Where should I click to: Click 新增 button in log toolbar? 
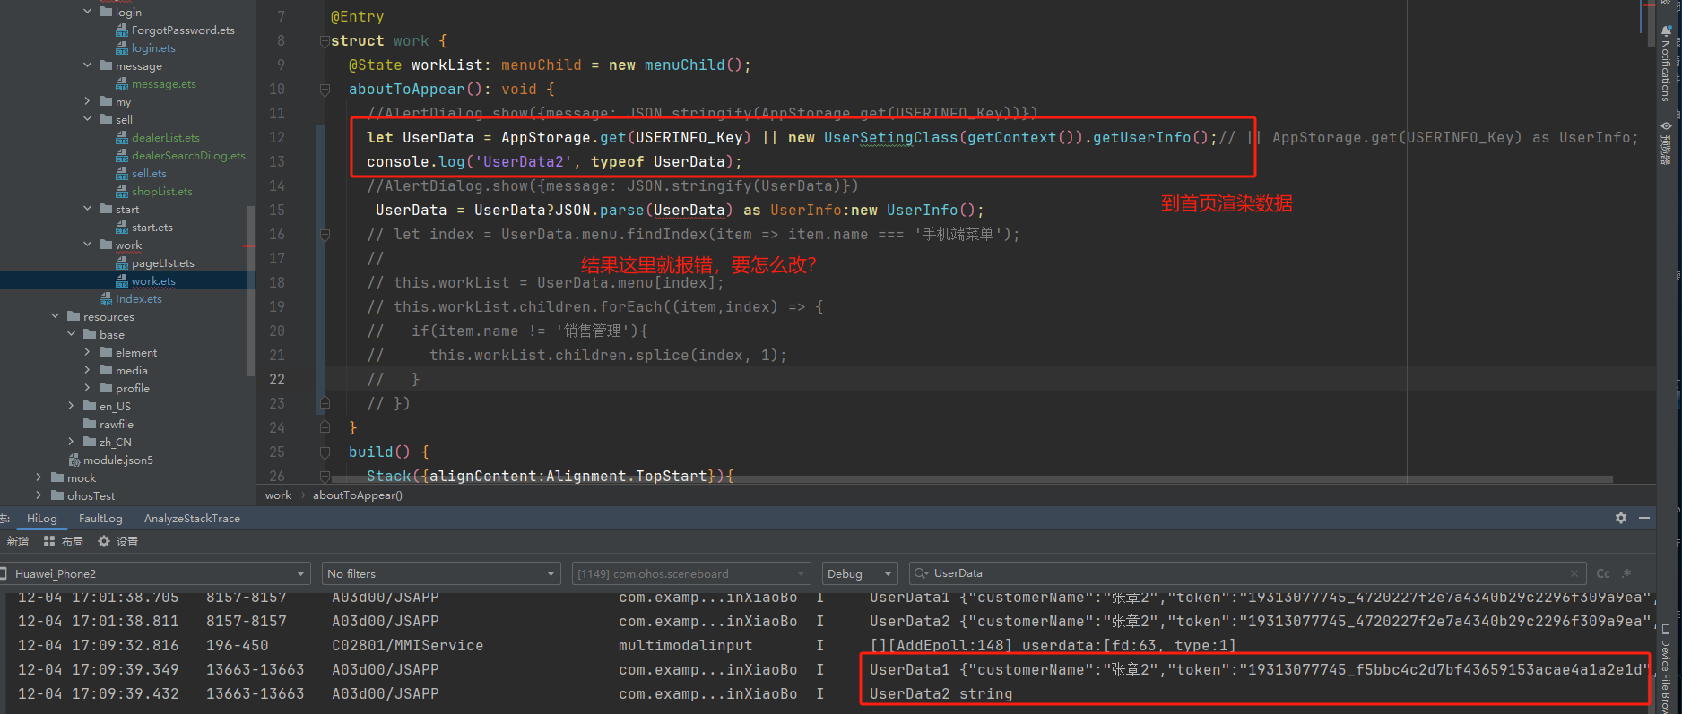[18, 541]
